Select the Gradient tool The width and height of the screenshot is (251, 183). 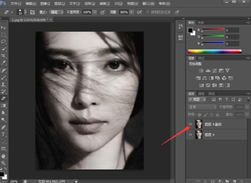click(x=3, y=105)
